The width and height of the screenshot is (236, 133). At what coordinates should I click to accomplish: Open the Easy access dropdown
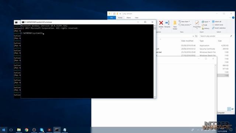click(185, 25)
